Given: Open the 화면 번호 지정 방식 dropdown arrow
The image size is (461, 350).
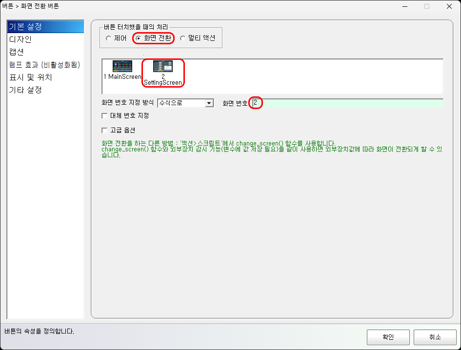Looking at the screenshot, I should (x=209, y=103).
